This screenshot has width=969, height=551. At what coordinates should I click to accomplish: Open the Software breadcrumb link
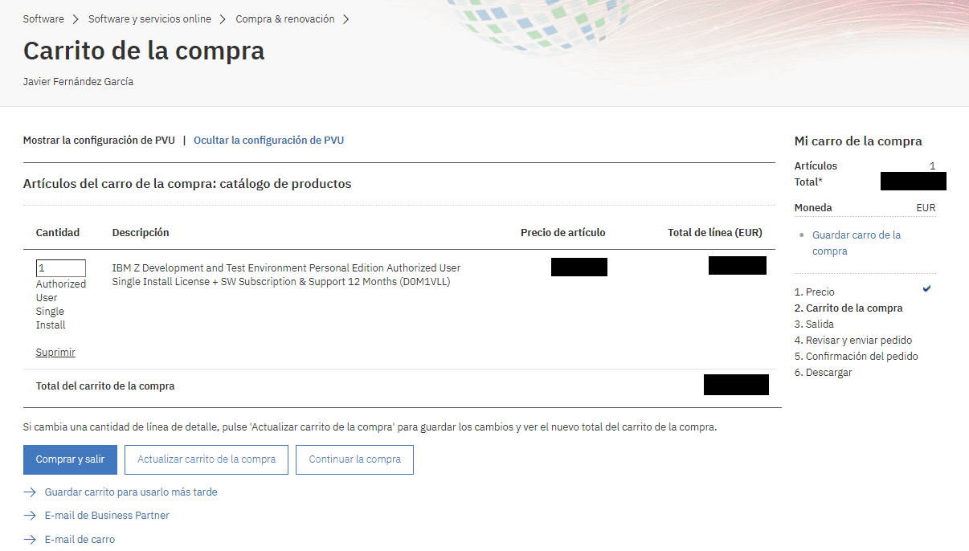coord(43,19)
